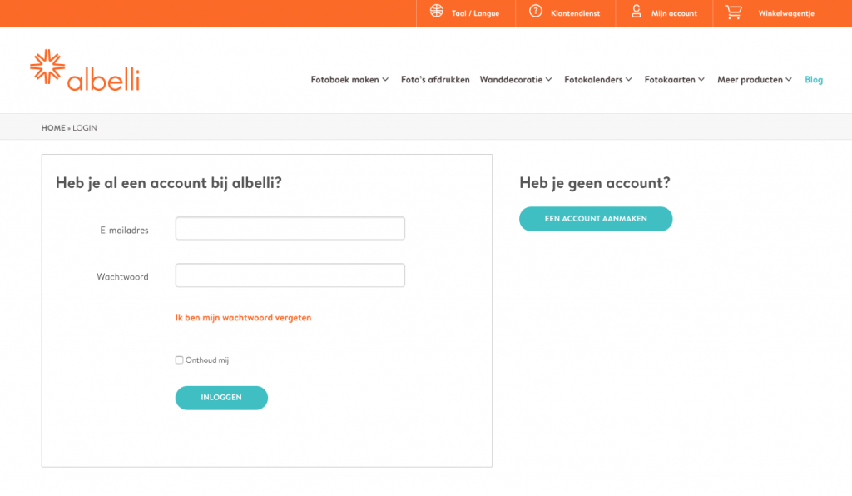Click the globe language icon

pyautogui.click(x=436, y=11)
